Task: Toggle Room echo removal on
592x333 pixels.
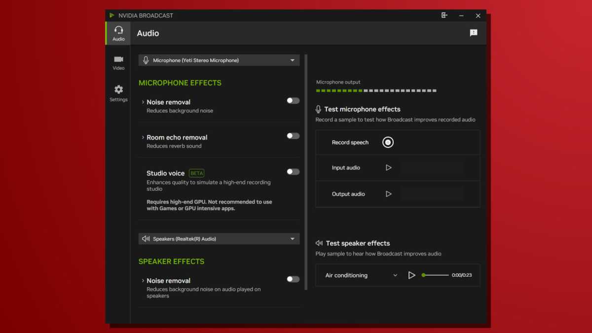Action: 293,136
